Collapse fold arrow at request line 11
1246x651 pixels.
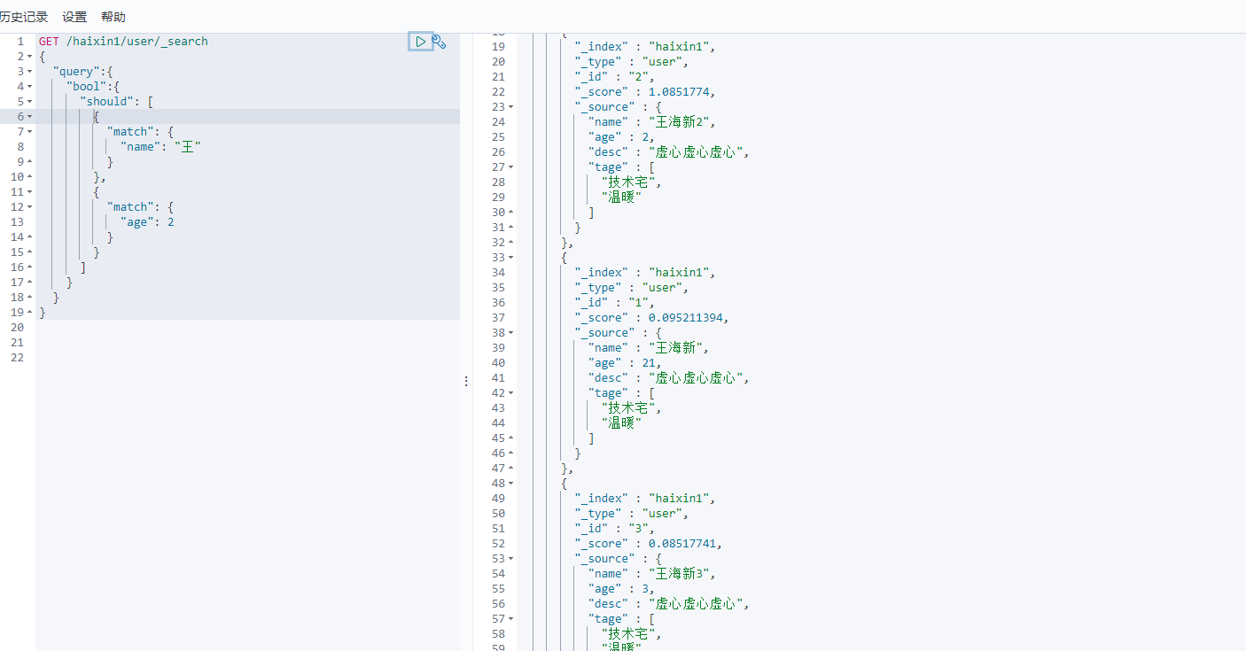coord(30,192)
